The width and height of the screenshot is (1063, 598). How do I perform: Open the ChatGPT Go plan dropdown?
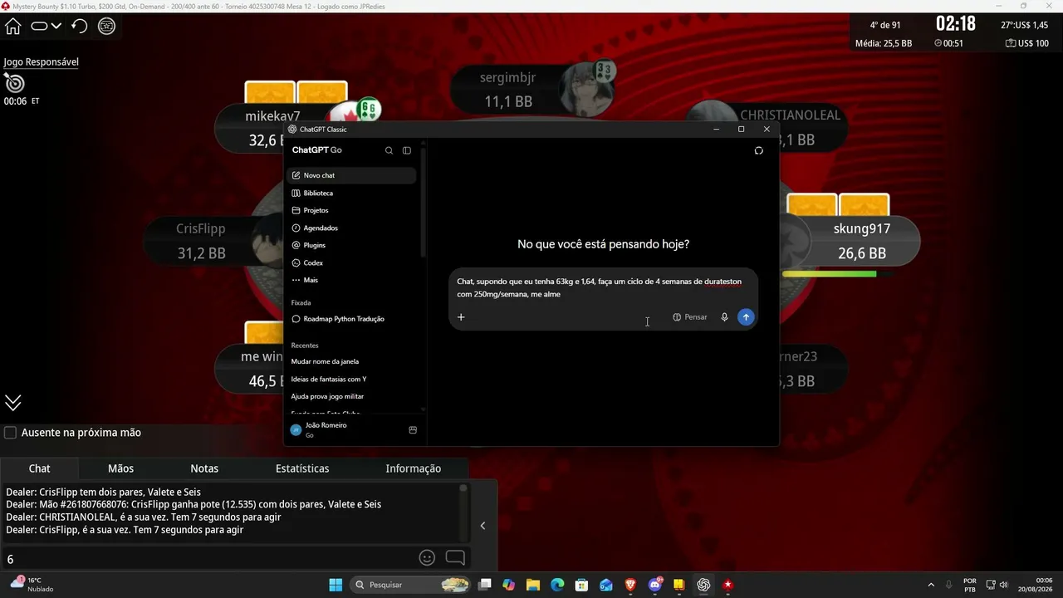317,150
